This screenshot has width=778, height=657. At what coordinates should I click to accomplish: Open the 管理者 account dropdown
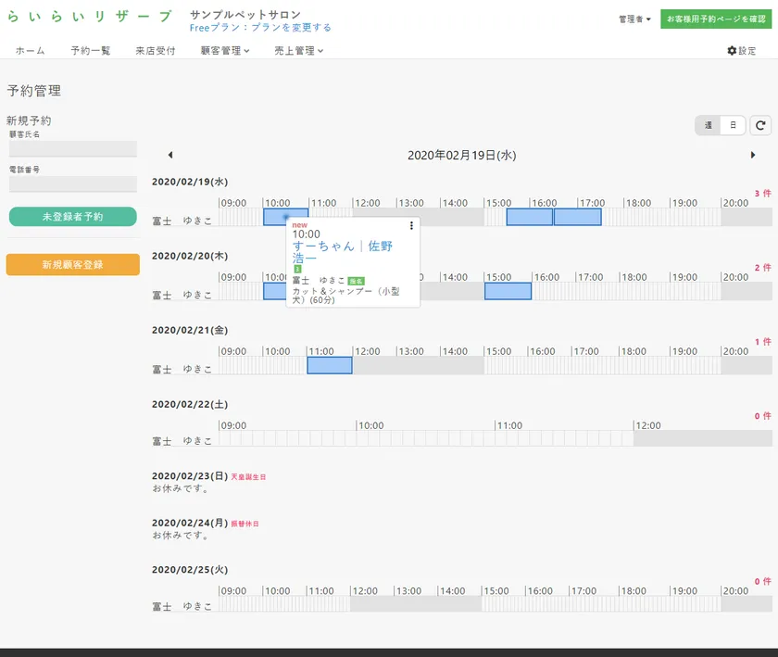click(x=635, y=19)
